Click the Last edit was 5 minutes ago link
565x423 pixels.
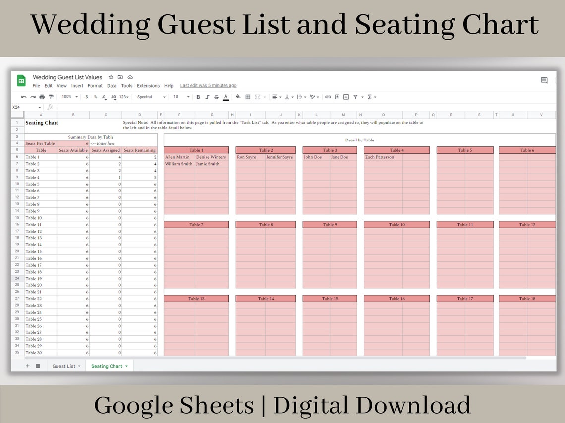pyautogui.click(x=208, y=85)
